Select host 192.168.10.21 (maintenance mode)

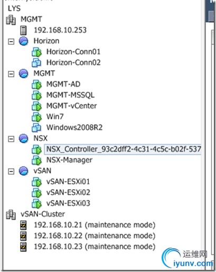point(95,225)
